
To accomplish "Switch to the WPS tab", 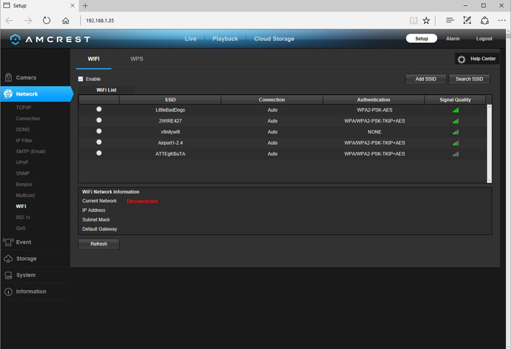I will click(x=137, y=59).
